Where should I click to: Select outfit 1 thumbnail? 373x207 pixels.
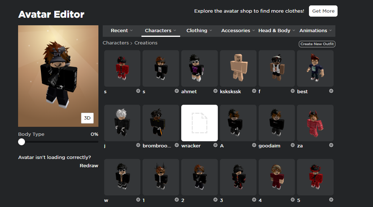(161, 177)
